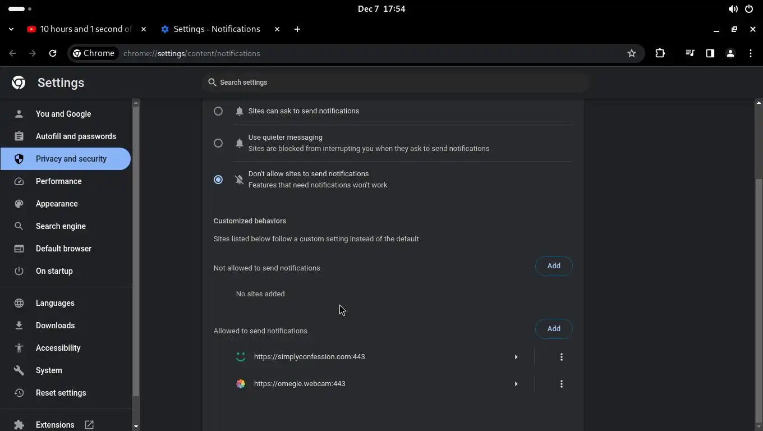Click the system volume icon
763x431 pixels.
click(733, 9)
